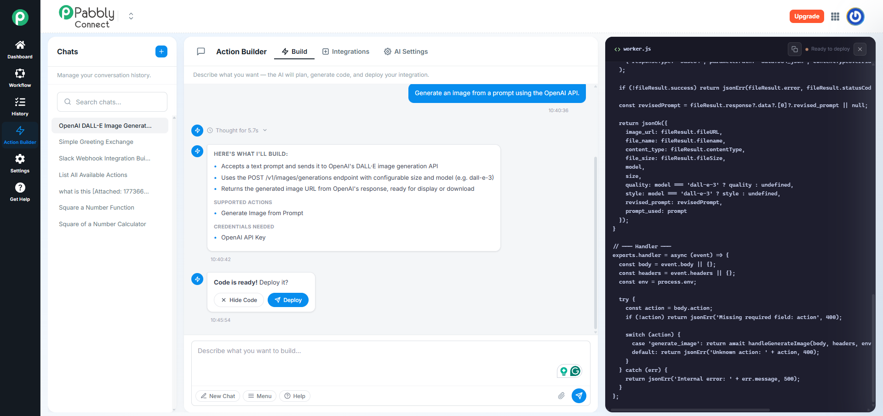
Task: Click the Search chats input field
Action: [x=112, y=102]
